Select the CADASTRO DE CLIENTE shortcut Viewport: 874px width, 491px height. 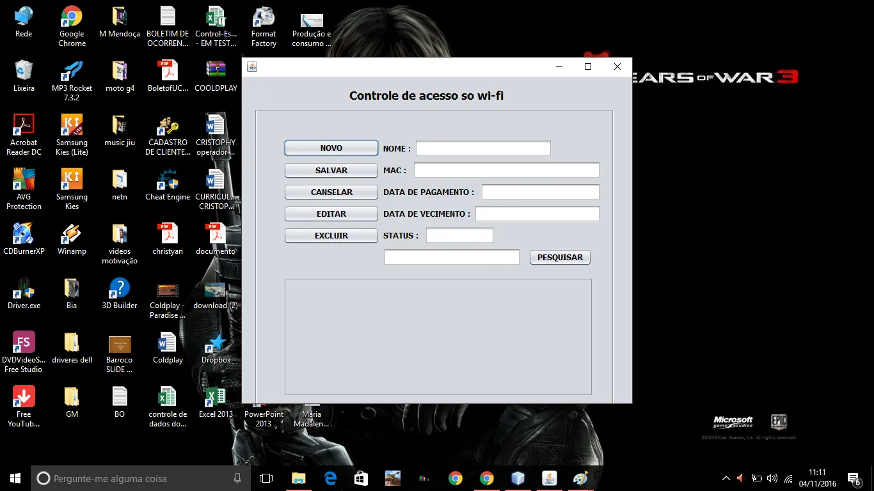coord(168,136)
